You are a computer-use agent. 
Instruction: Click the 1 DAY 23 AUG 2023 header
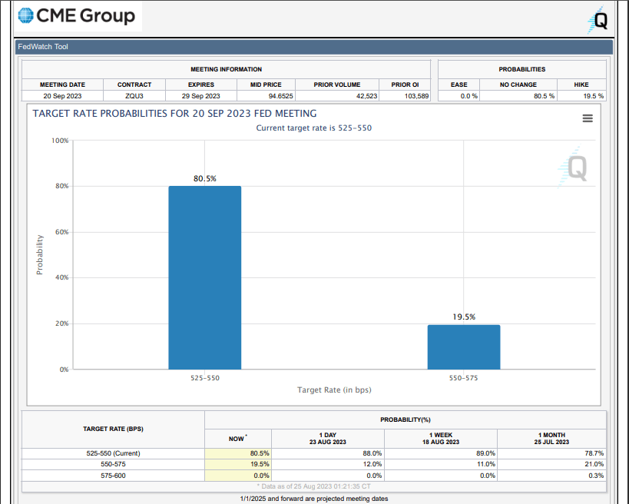coord(328,439)
